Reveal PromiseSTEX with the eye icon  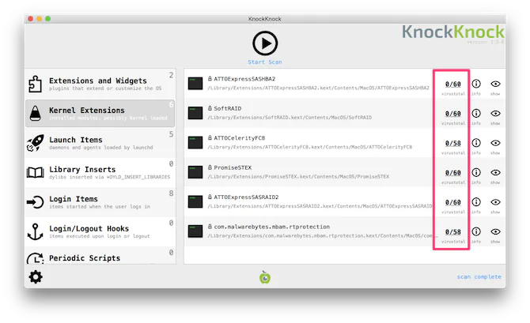click(x=495, y=172)
